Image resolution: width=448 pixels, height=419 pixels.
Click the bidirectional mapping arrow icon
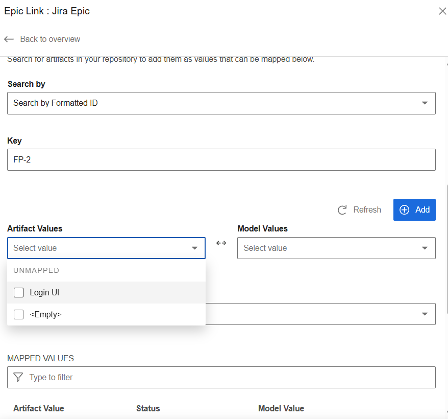point(221,243)
